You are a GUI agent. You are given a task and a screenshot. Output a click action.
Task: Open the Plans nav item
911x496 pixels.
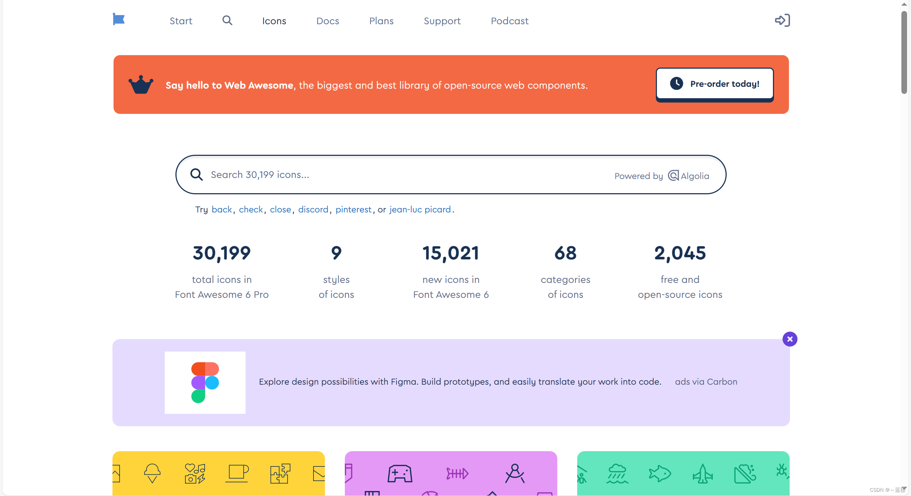(381, 21)
